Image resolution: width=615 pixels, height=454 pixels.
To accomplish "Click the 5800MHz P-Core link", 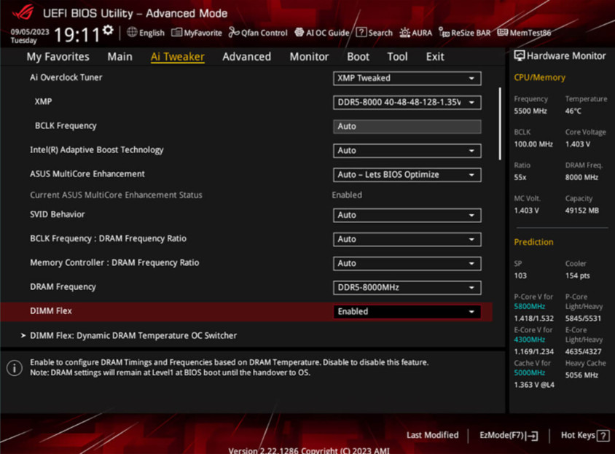I will 530,307.
